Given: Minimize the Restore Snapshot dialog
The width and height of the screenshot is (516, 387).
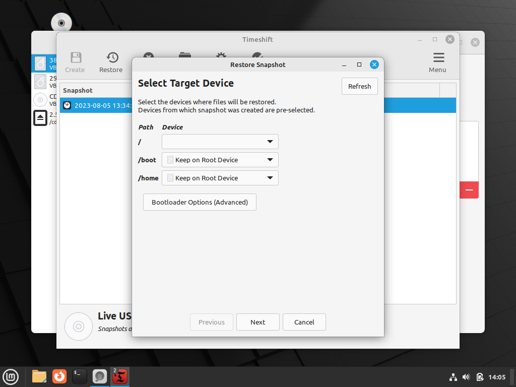Looking at the screenshot, I should point(344,65).
